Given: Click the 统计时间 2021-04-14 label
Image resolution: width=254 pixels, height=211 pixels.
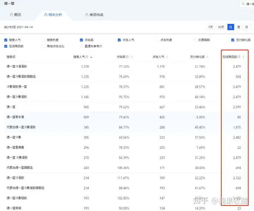Looking at the screenshot, I should click(x=18, y=27).
